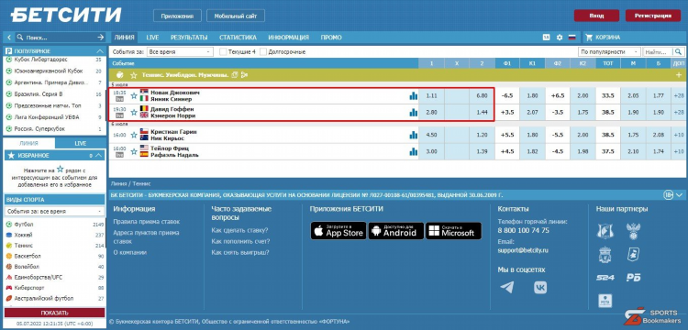
Task: Open the Корзина bet slip cart
Action: pos(604,38)
